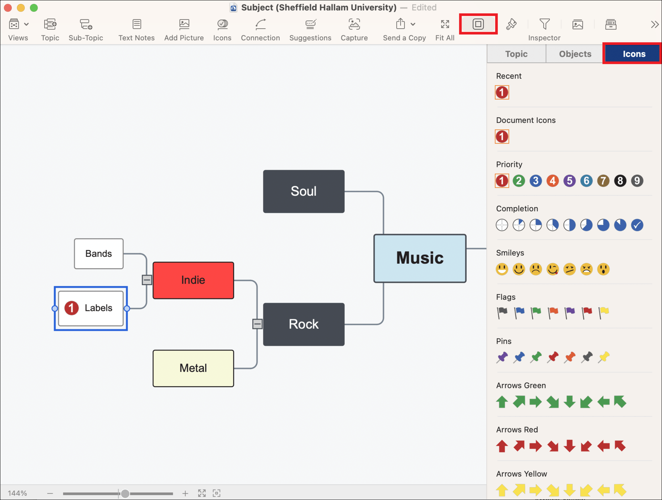Screen dimensions: 662x500
Task: Collapse the Indie branch subtopics
Action: coord(147,280)
